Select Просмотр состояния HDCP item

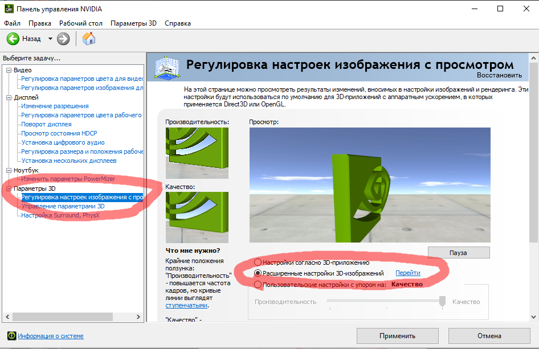59,133
